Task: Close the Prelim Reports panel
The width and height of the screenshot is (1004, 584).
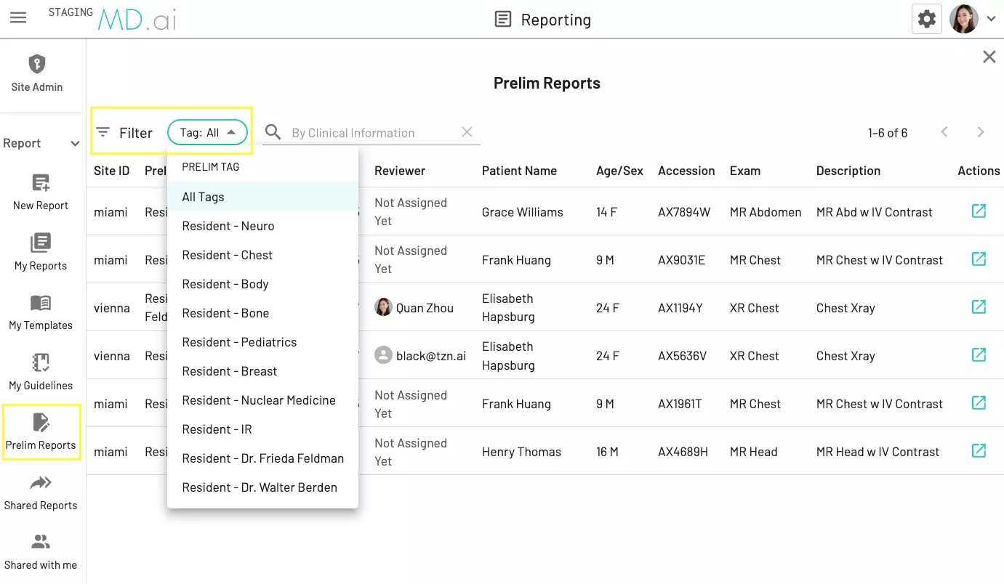Action: tap(989, 57)
